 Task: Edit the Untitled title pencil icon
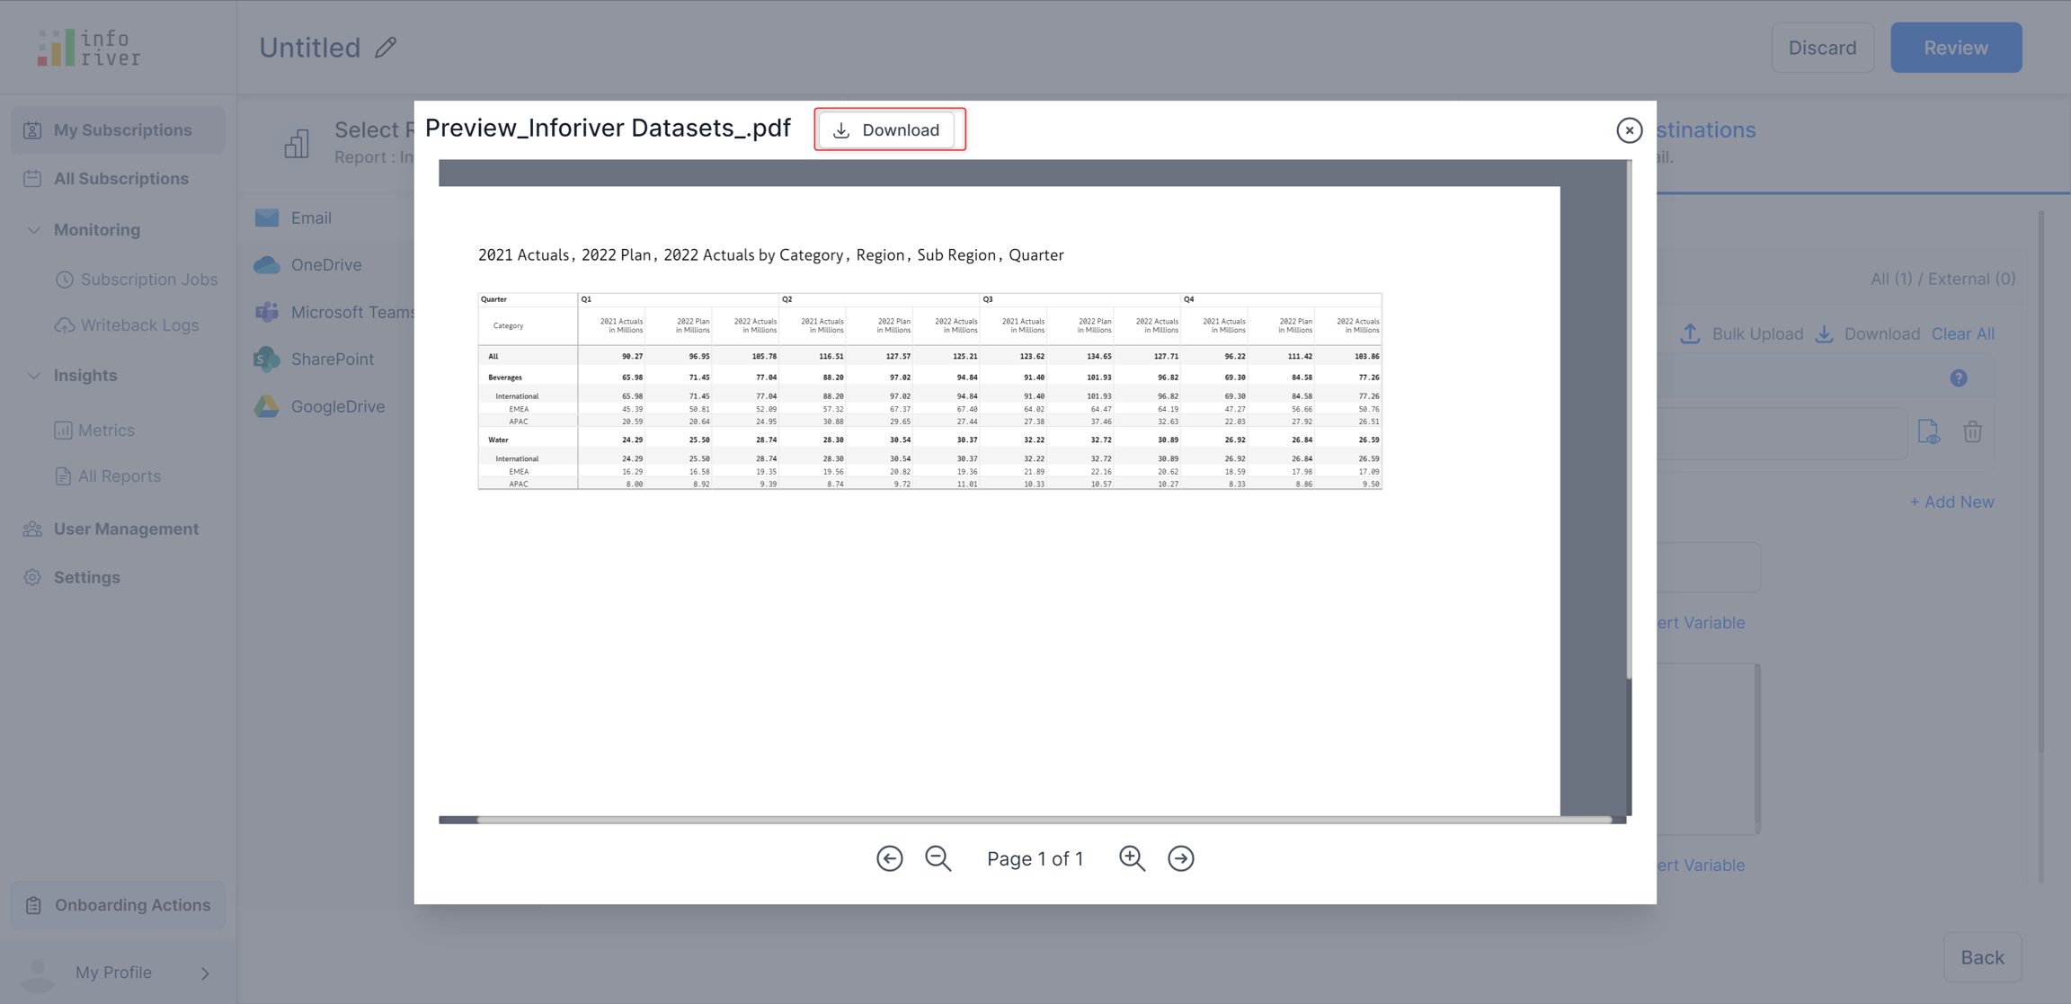click(x=386, y=48)
